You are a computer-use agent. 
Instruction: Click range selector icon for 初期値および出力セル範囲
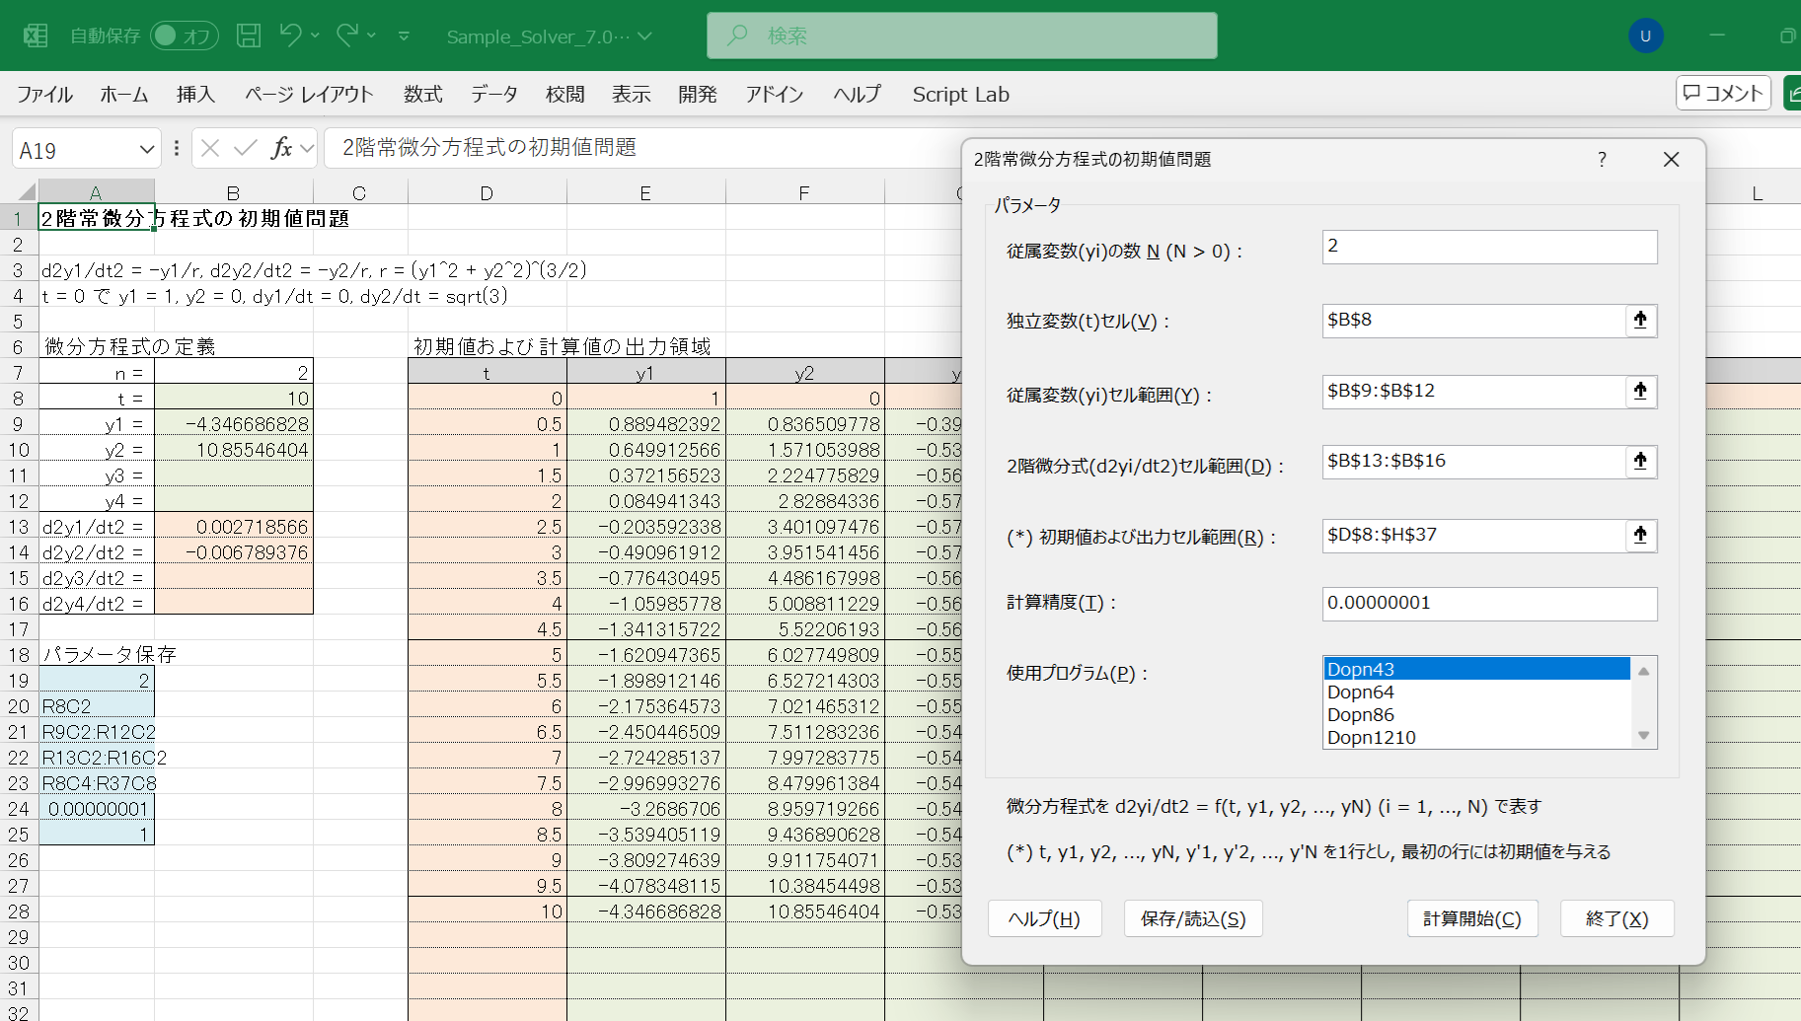(x=1640, y=536)
